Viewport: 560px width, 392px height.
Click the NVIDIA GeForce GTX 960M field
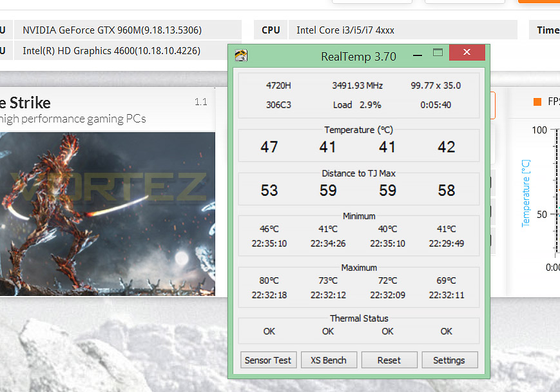[128, 30]
